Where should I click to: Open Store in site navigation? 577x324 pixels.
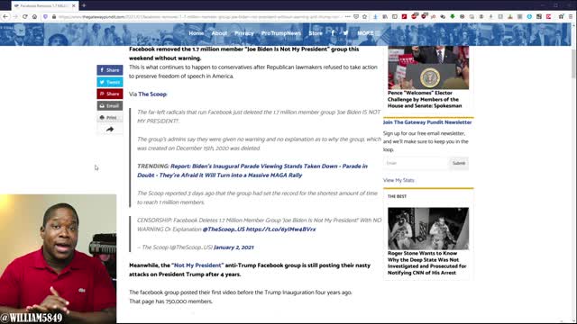[316, 33]
